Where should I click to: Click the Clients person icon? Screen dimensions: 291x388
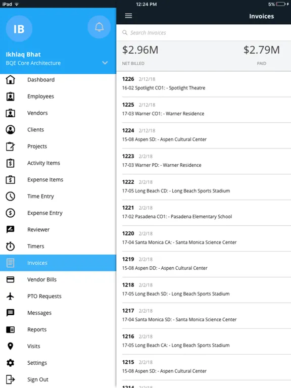point(11,130)
